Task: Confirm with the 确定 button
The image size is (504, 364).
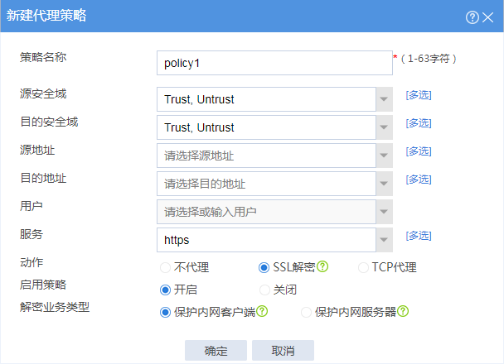Action: 216,350
